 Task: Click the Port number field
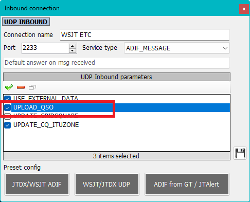[x=45, y=48]
